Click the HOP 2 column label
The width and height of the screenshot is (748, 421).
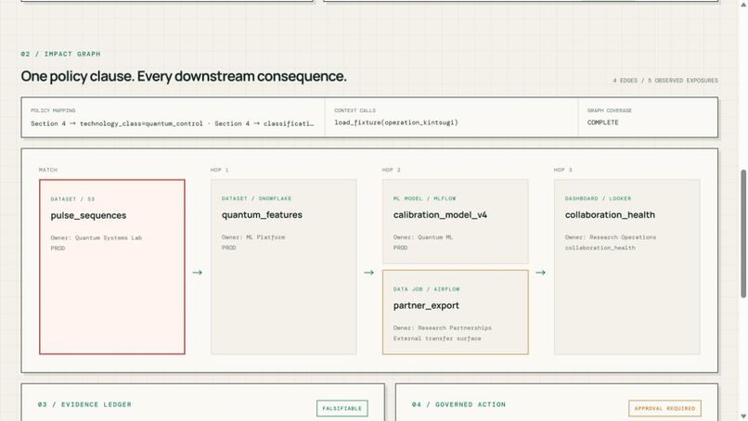coord(392,170)
